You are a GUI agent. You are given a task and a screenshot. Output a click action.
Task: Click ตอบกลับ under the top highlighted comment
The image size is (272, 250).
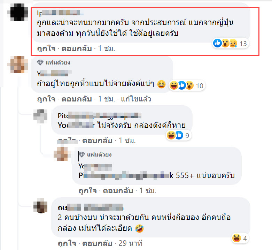pyautogui.click(x=77, y=48)
